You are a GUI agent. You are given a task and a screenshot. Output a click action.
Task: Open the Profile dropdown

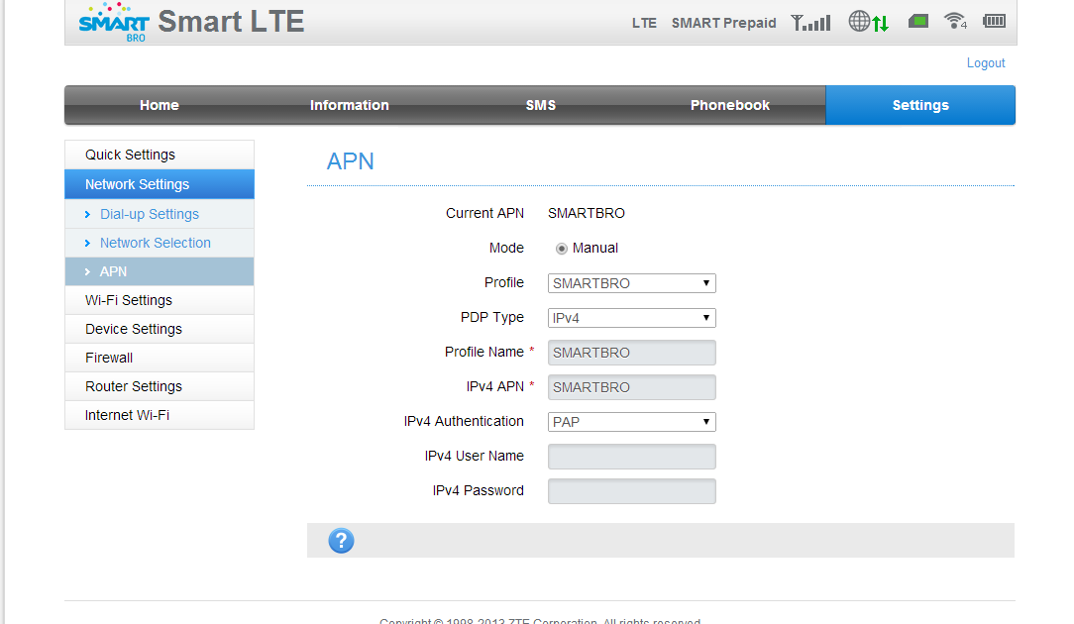(631, 283)
